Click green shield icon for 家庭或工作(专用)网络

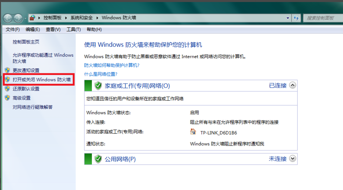(x=98, y=86)
